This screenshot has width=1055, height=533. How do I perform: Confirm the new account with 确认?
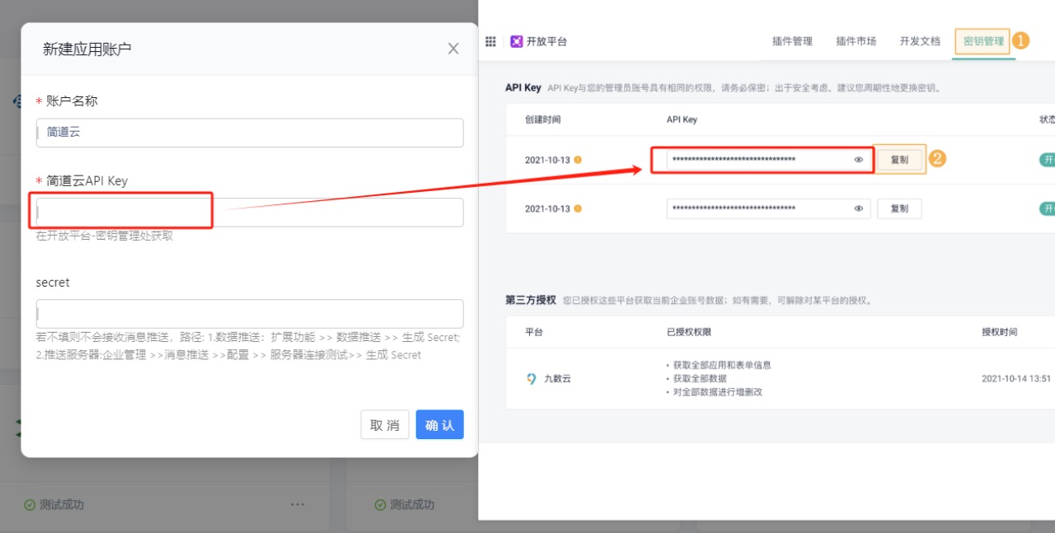tap(439, 425)
